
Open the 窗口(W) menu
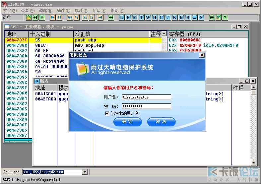(x=99, y=11)
